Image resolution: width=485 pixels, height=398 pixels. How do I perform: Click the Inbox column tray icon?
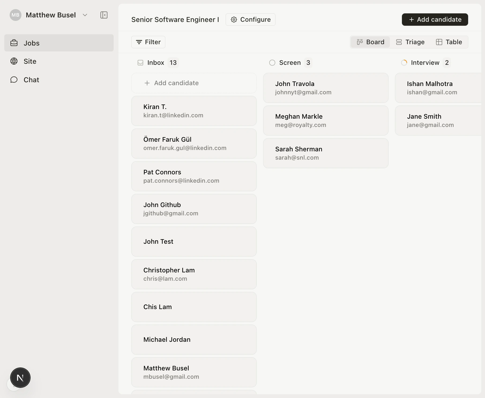tap(140, 63)
